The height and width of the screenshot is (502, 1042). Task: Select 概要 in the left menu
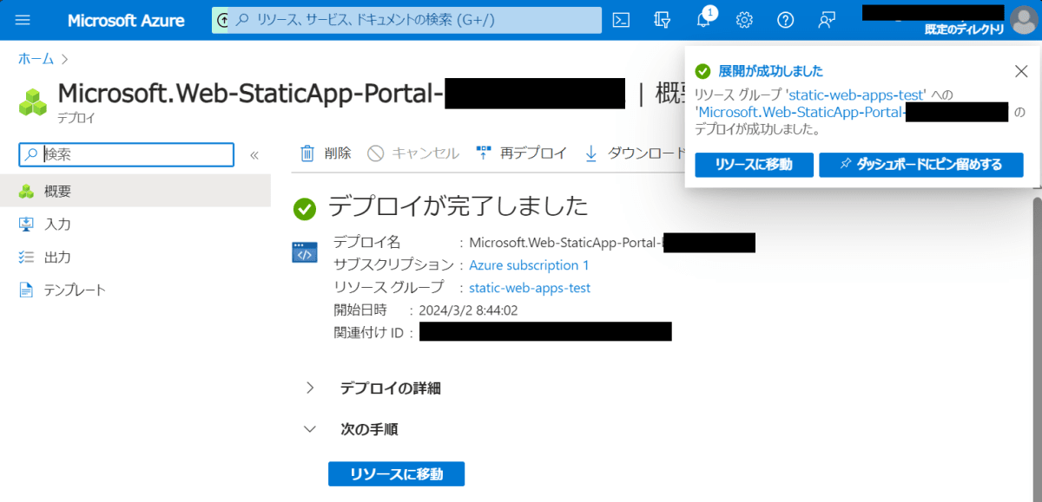pyautogui.click(x=135, y=192)
